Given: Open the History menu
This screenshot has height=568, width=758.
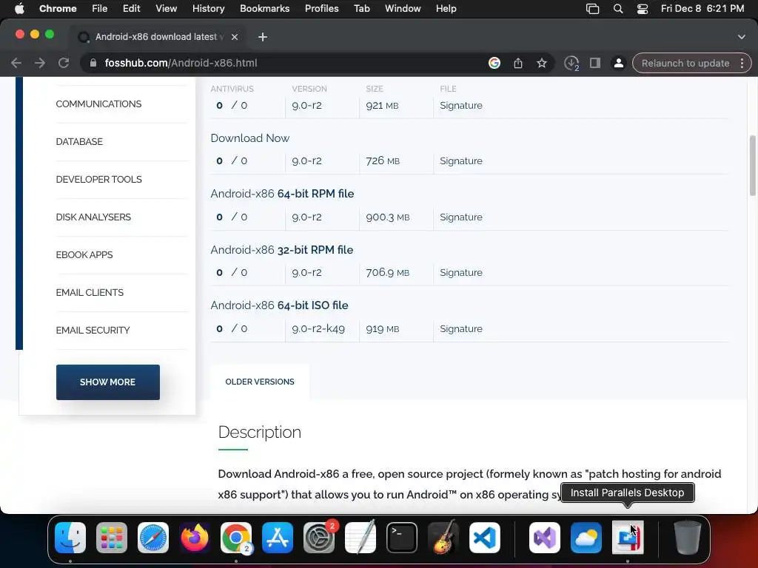Looking at the screenshot, I should coord(208,9).
